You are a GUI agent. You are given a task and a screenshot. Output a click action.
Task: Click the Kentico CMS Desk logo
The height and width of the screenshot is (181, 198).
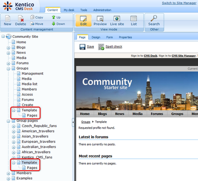tap(19, 6)
